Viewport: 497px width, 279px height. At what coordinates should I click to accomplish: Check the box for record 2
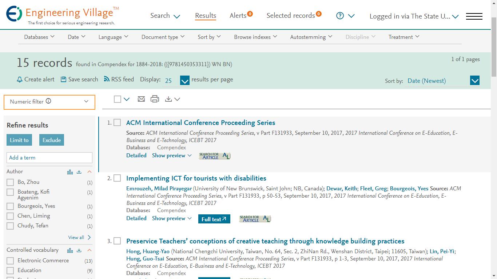tap(117, 178)
